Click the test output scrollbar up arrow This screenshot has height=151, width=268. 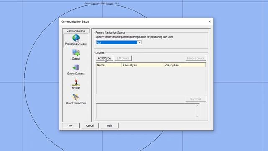click(197, 106)
